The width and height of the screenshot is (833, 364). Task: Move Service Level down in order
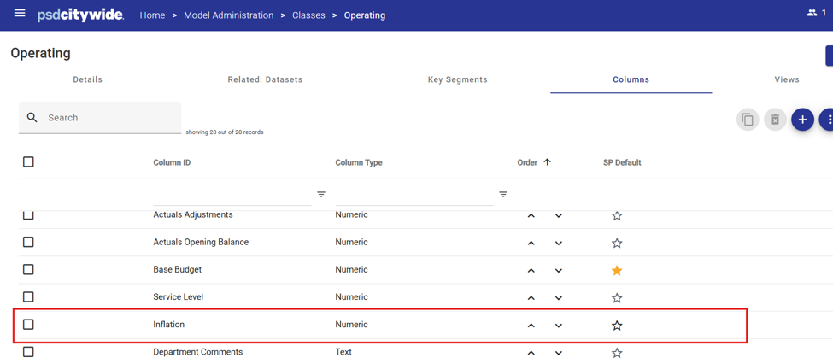(559, 299)
